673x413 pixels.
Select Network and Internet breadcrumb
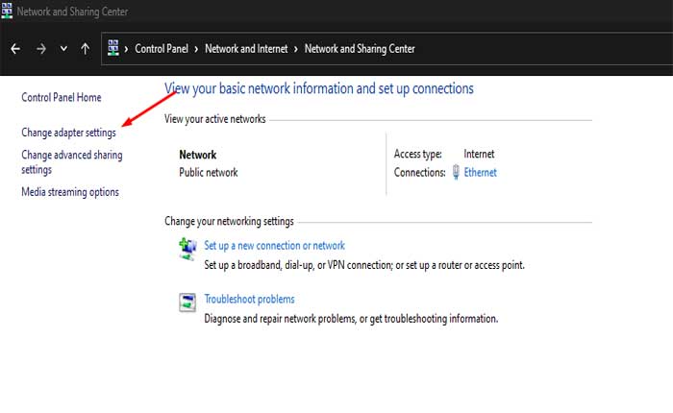247,48
